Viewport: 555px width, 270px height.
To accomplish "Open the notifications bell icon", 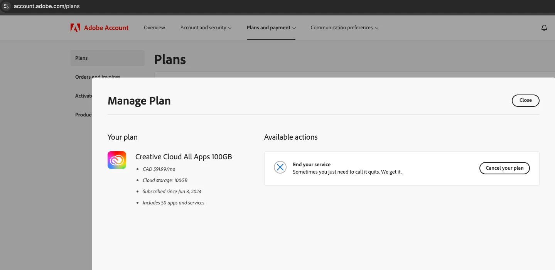I will (x=544, y=28).
